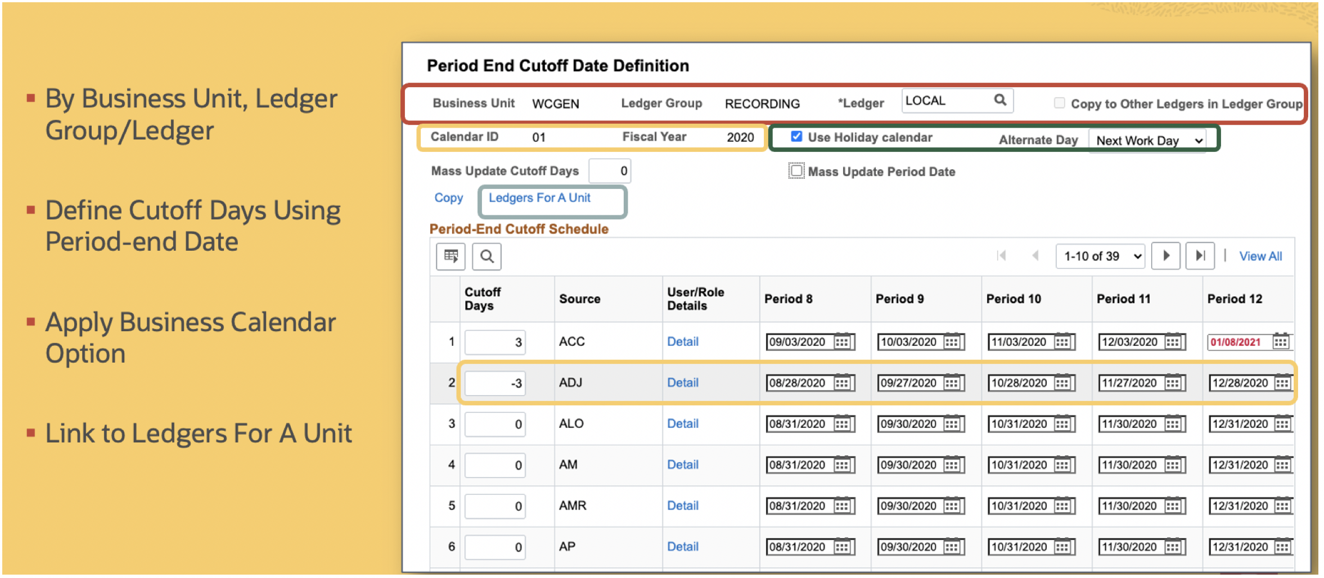Enable Copy to Other Ledgers in Ledger Group
This screenshot has width=1324, height=578.
click(x=1060, y=103)
